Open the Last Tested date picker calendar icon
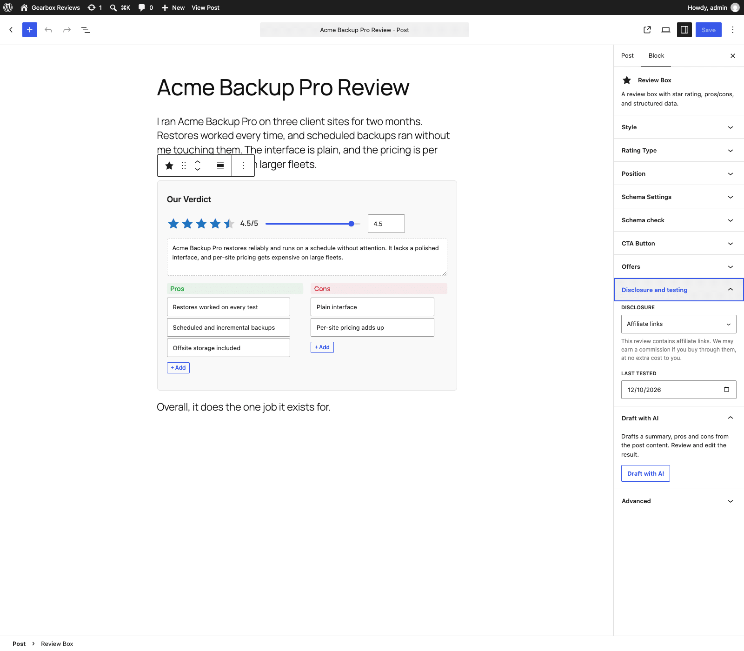 click(726, 390)
